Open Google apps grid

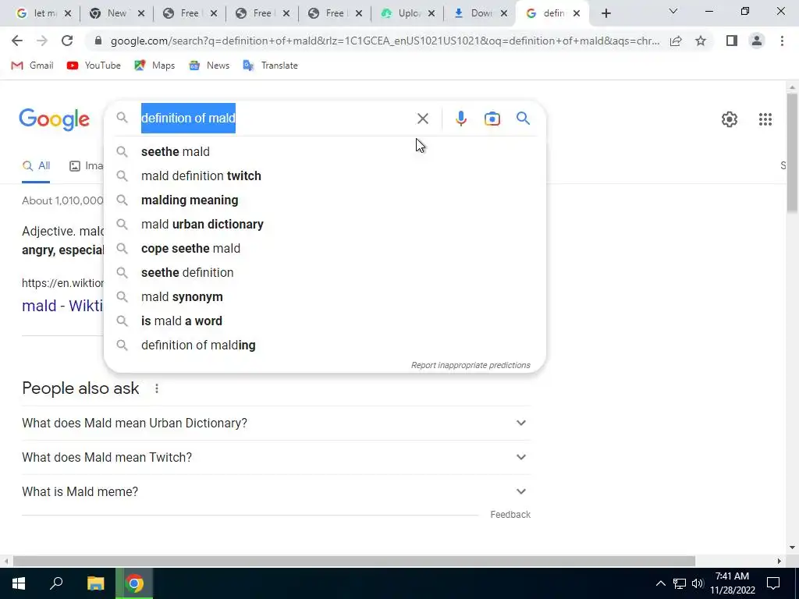pyautogui.click(x=765, y=119)
